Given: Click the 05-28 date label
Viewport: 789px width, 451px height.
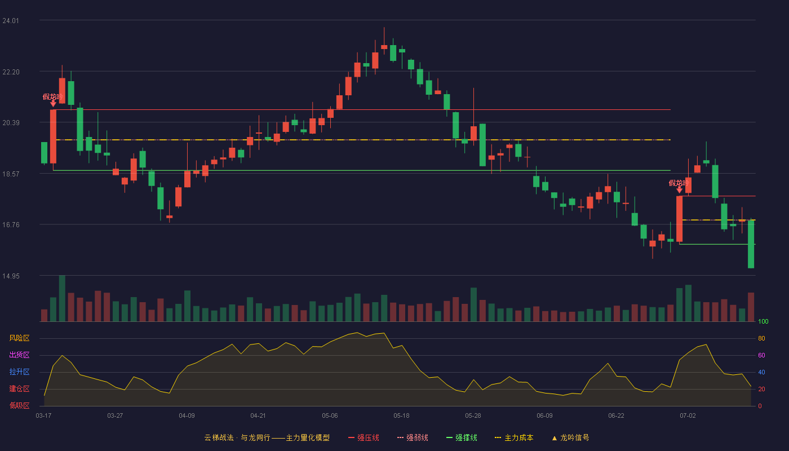Looking at the screenshot, I should tap(473, 415).
